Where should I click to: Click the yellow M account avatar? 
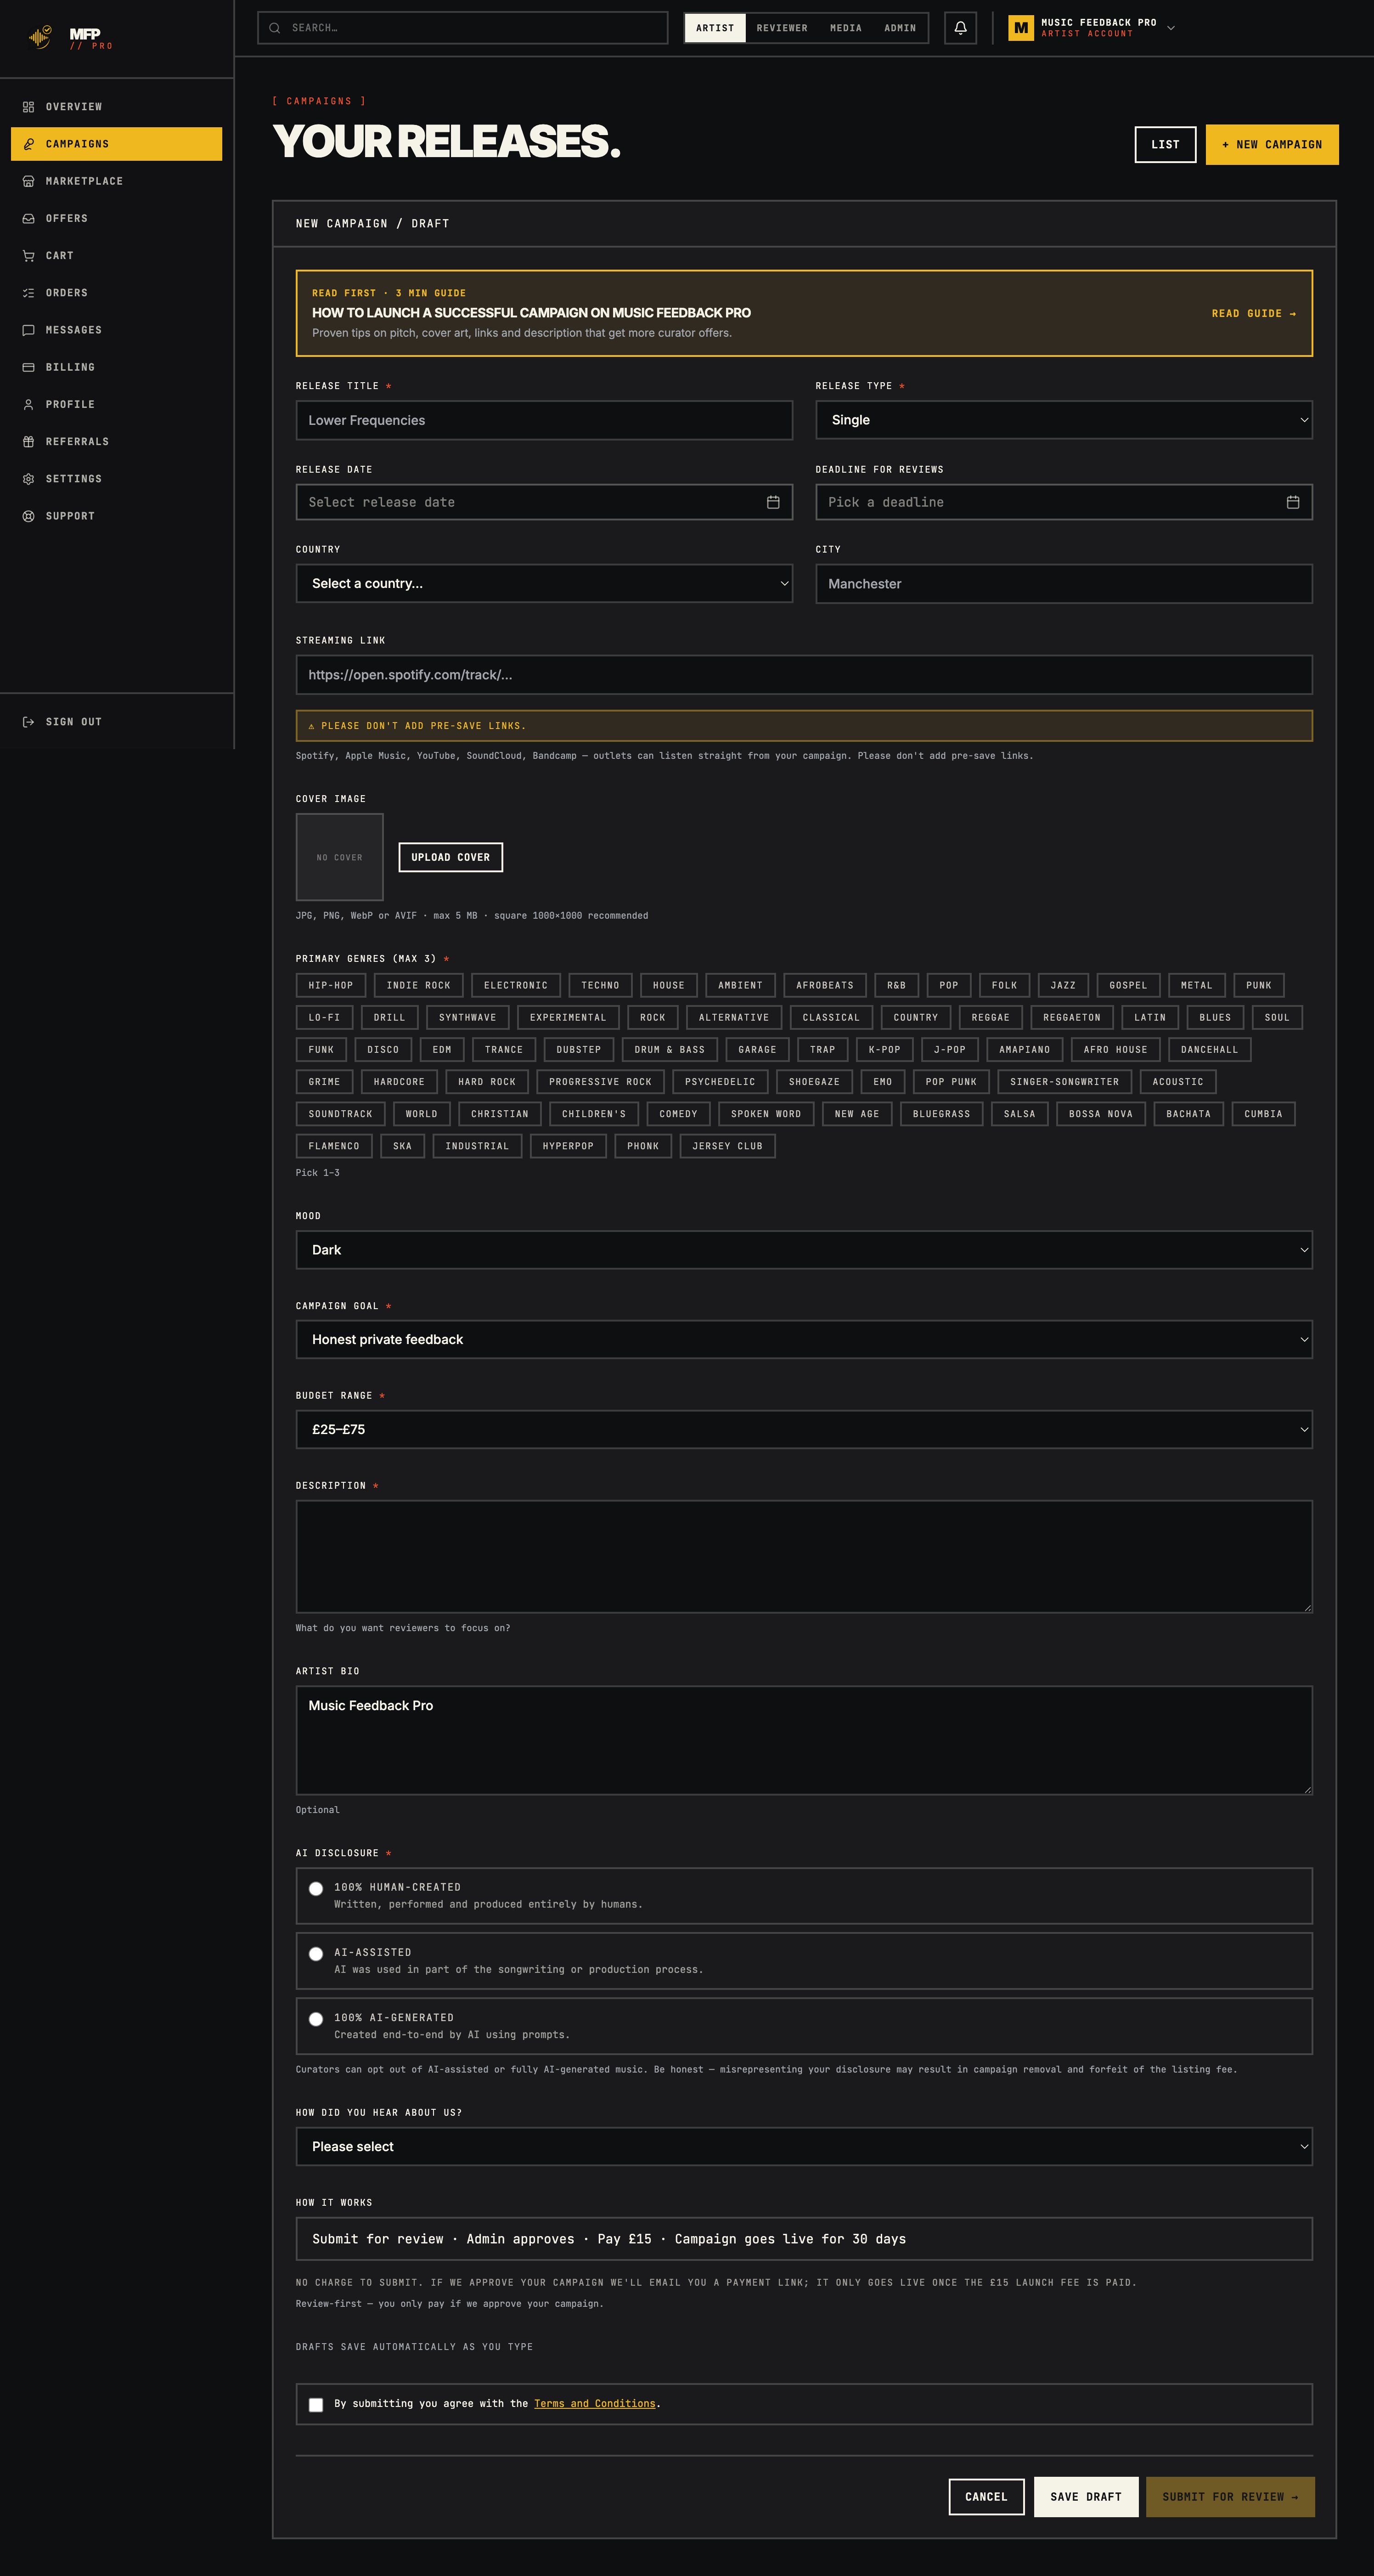tap(1020, 28)
